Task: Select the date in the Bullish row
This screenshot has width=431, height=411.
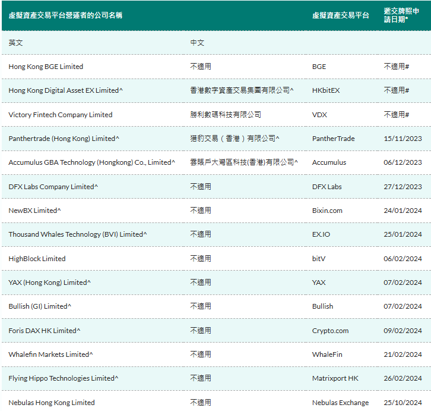Action: (x=403, y=306)
